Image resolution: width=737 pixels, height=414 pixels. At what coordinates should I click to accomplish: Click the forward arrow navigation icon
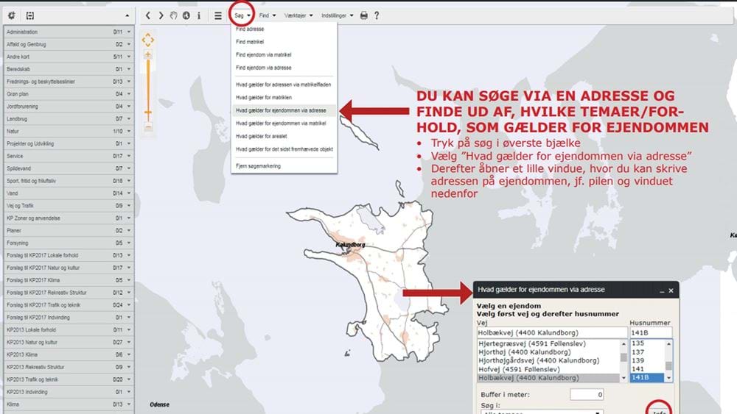pyautogui.click(x=161, y=15)
